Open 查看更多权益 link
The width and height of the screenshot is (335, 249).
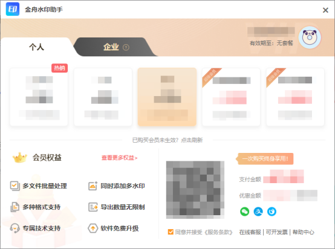pos(119,158)
